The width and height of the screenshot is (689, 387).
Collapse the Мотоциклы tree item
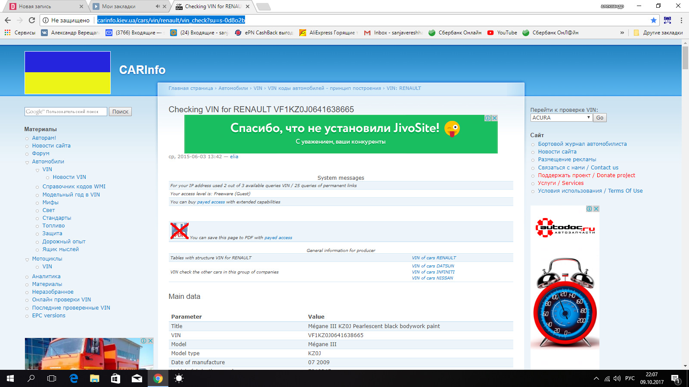tap(27, 260)
